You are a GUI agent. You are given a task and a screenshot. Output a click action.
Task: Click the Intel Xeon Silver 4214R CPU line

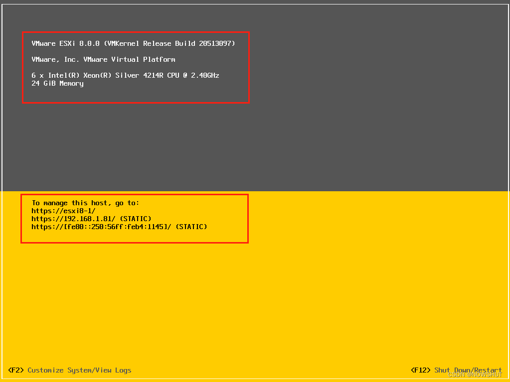click(125, 75)
